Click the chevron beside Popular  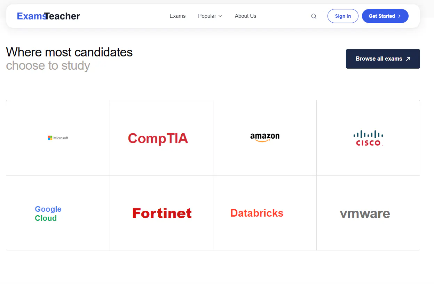coord(220,16)
